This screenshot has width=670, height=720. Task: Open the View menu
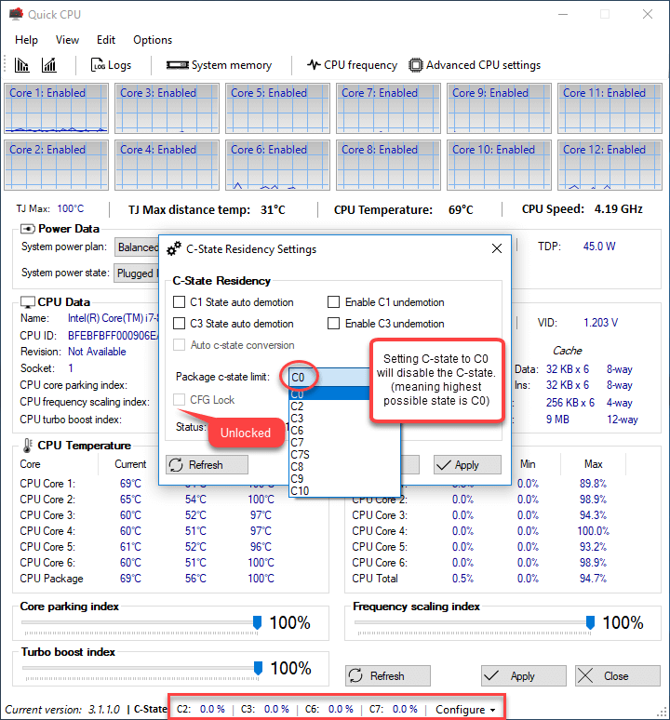[x=67, y=40]
